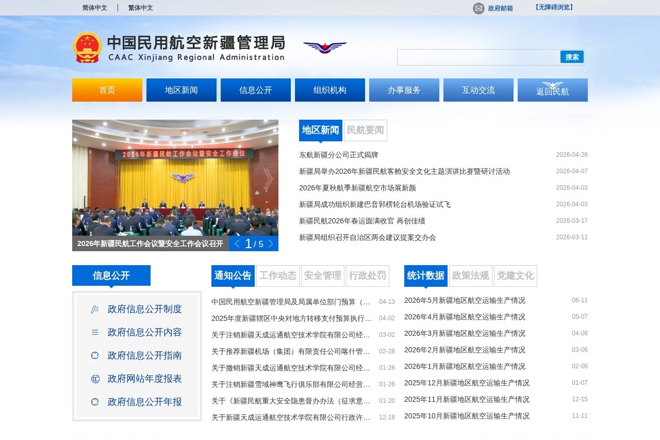Screen dimensions: 660x440
Task: Open 2025年10月新疆地区航空运输生产情况
Action: pos(467,416)
